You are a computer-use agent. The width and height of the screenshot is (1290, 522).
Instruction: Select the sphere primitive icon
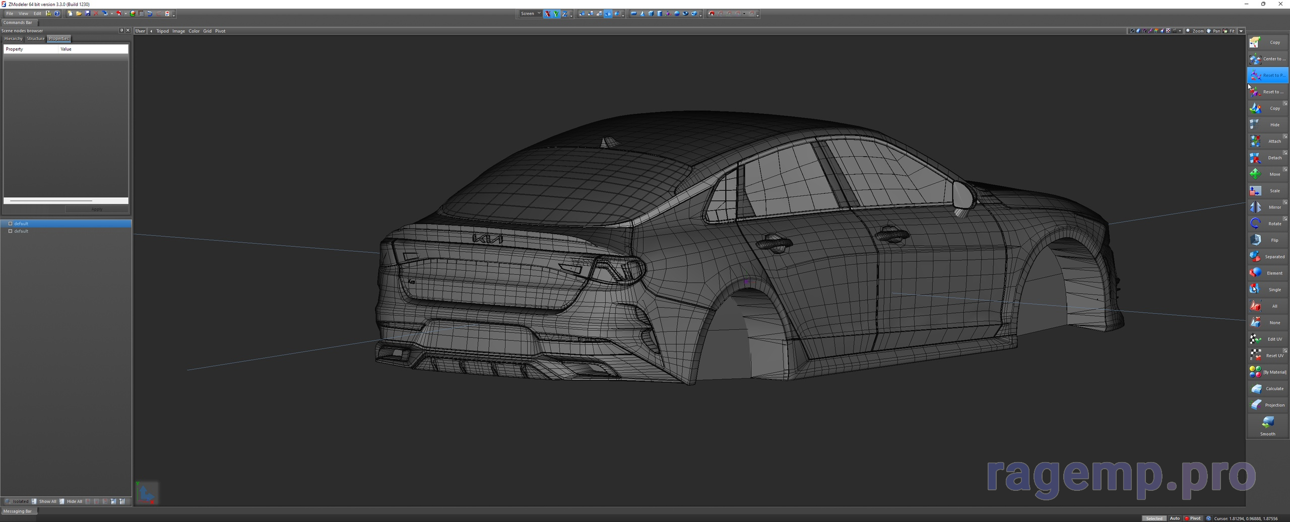[677, 14]
